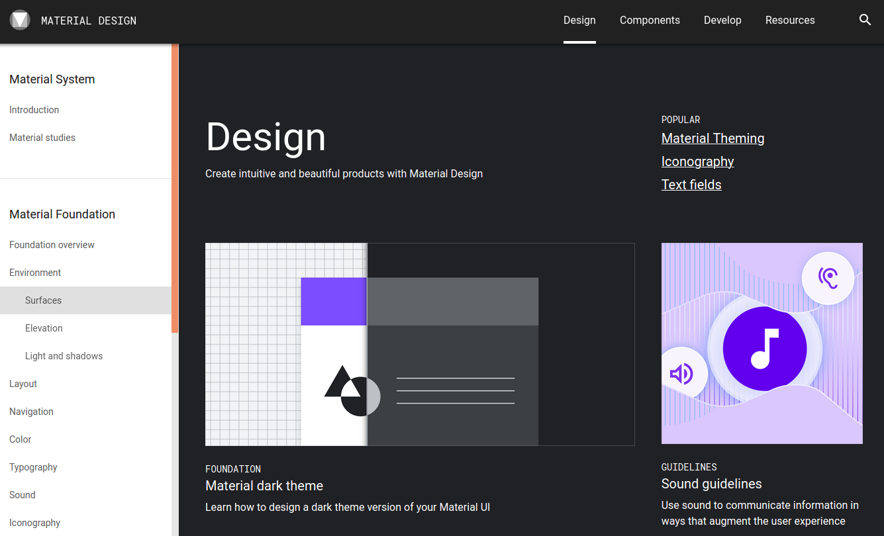Open the Light and shadows page
Viewport: 884px width, 536px height.
64,356
